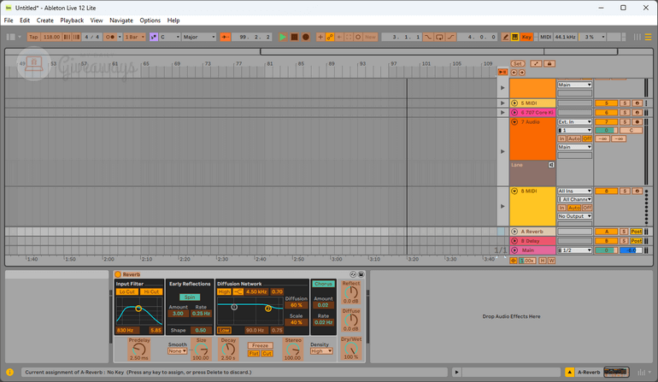Open the Options menu
The width and height of the screenshot is (658, 382).
pyautogui.click(x=150, y=21)
